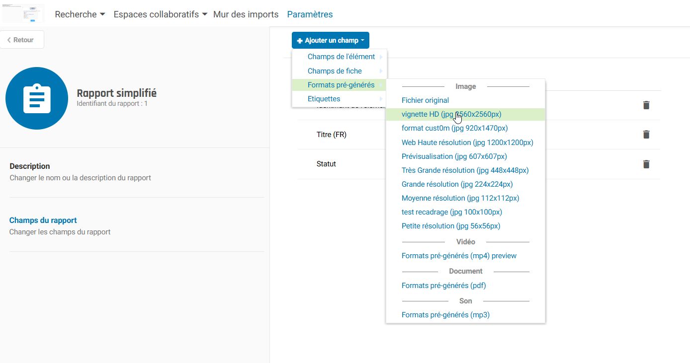
Task: Select Paramètres in the top navigation
Action: 310,14
